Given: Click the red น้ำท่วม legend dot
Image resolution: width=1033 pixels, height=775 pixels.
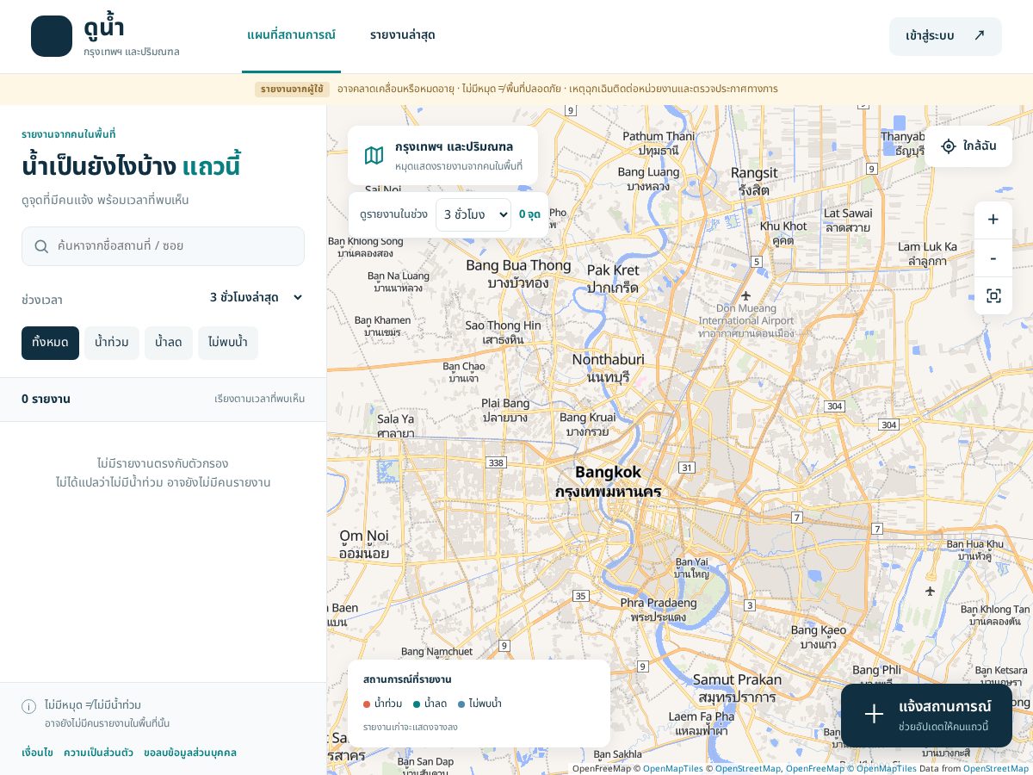Looking at the screenshot, I should (x=367, y=704).
